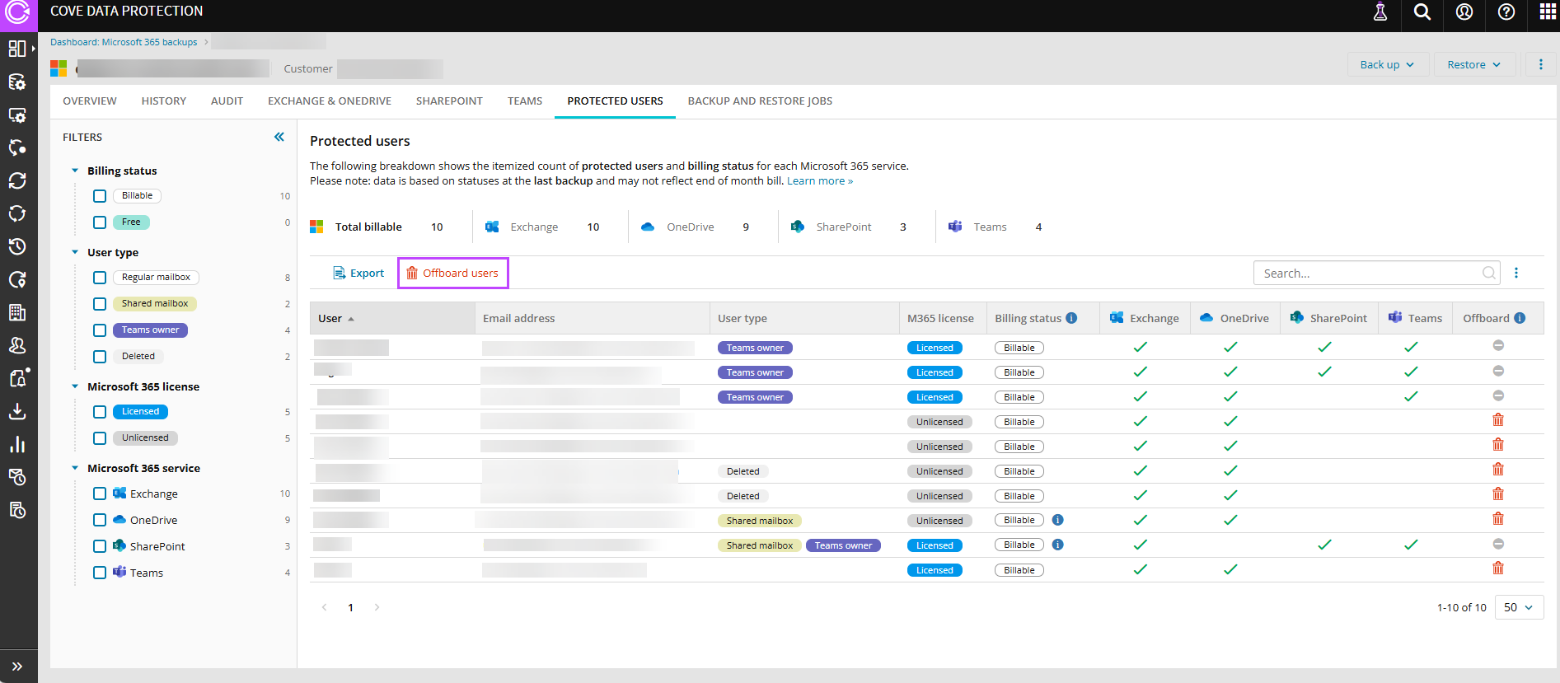Follow the Learn more link
Viewport: 1560px width, 683px height.
pos(819,181)
